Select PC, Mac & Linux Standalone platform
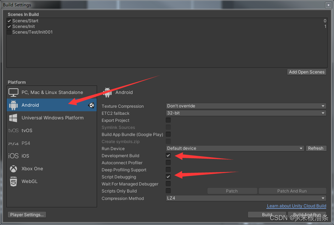This screenshot has height=225, width=334. (x=52, y=92)
